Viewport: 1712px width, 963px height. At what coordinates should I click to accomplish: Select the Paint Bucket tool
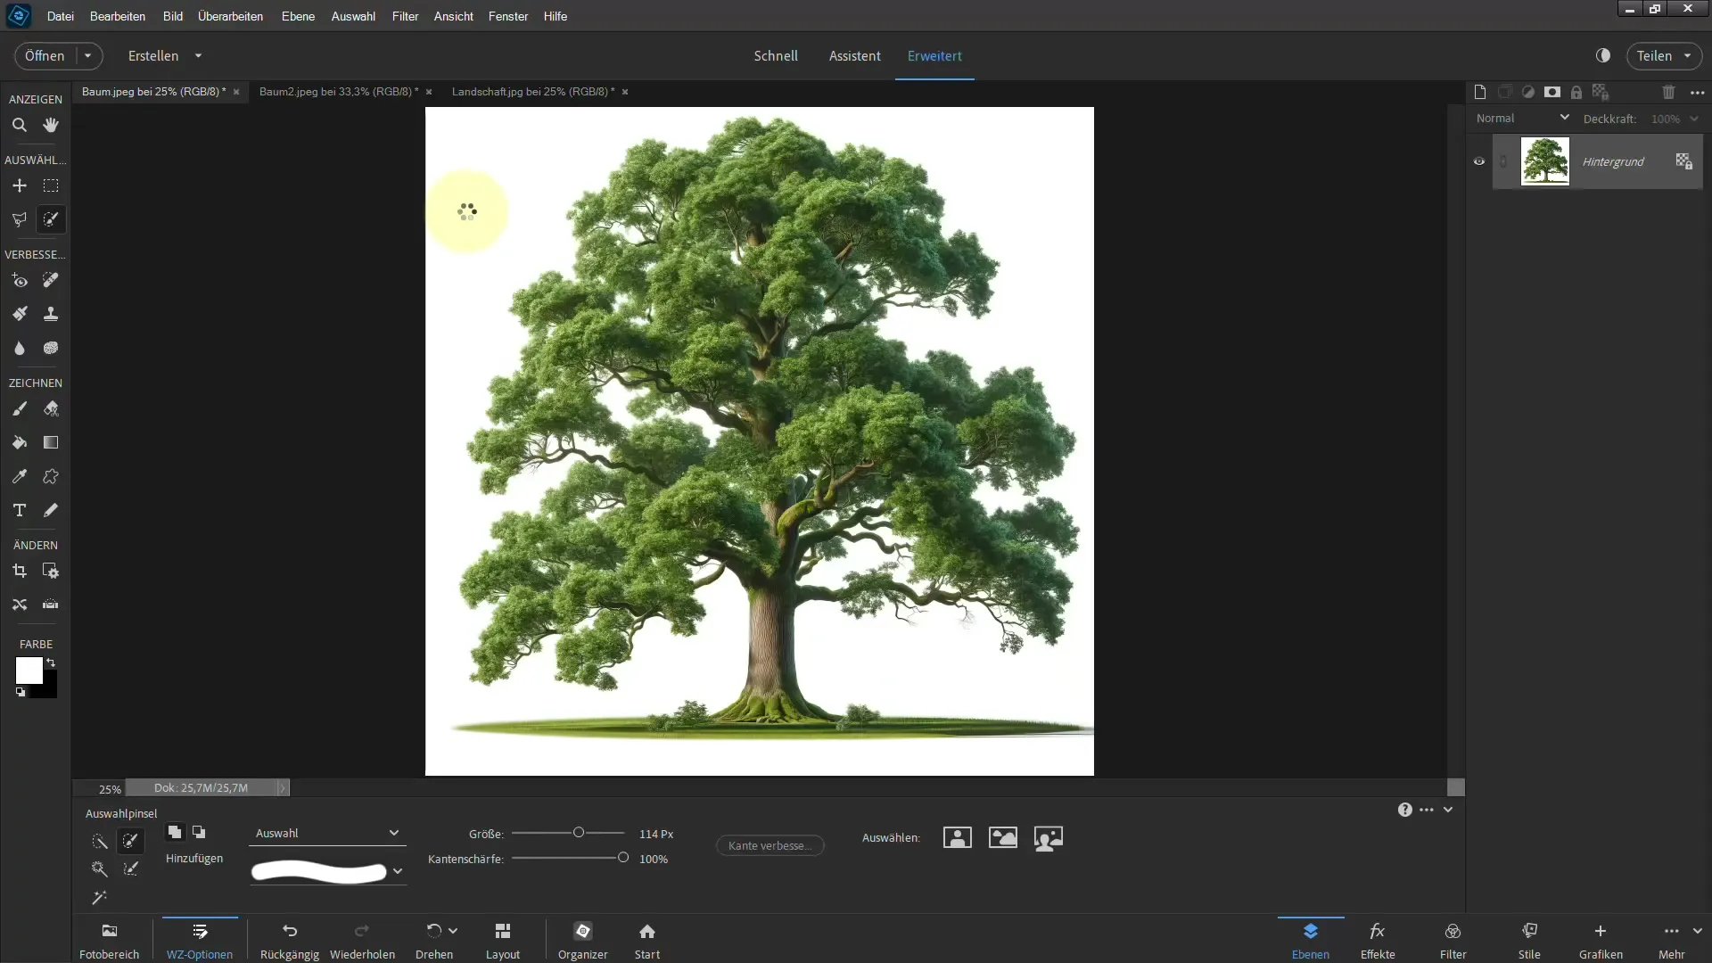(19, 442)
